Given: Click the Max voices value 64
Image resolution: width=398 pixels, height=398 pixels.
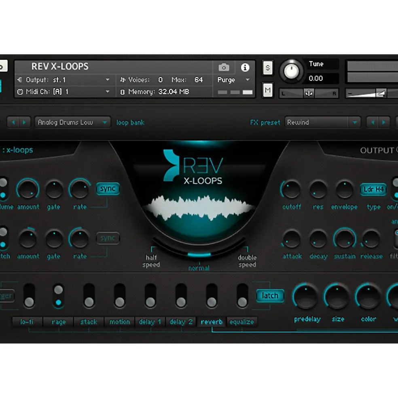Looking at the screenshot, I should 199,80.
